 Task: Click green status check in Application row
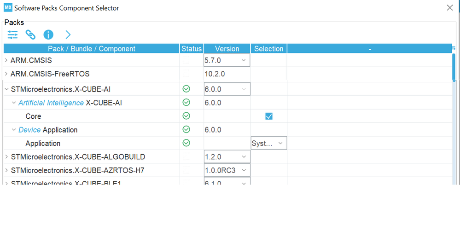point(186,143)
